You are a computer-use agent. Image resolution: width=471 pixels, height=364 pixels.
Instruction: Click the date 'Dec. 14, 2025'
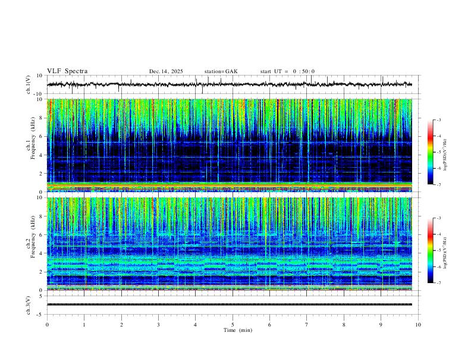coord(166,71)
